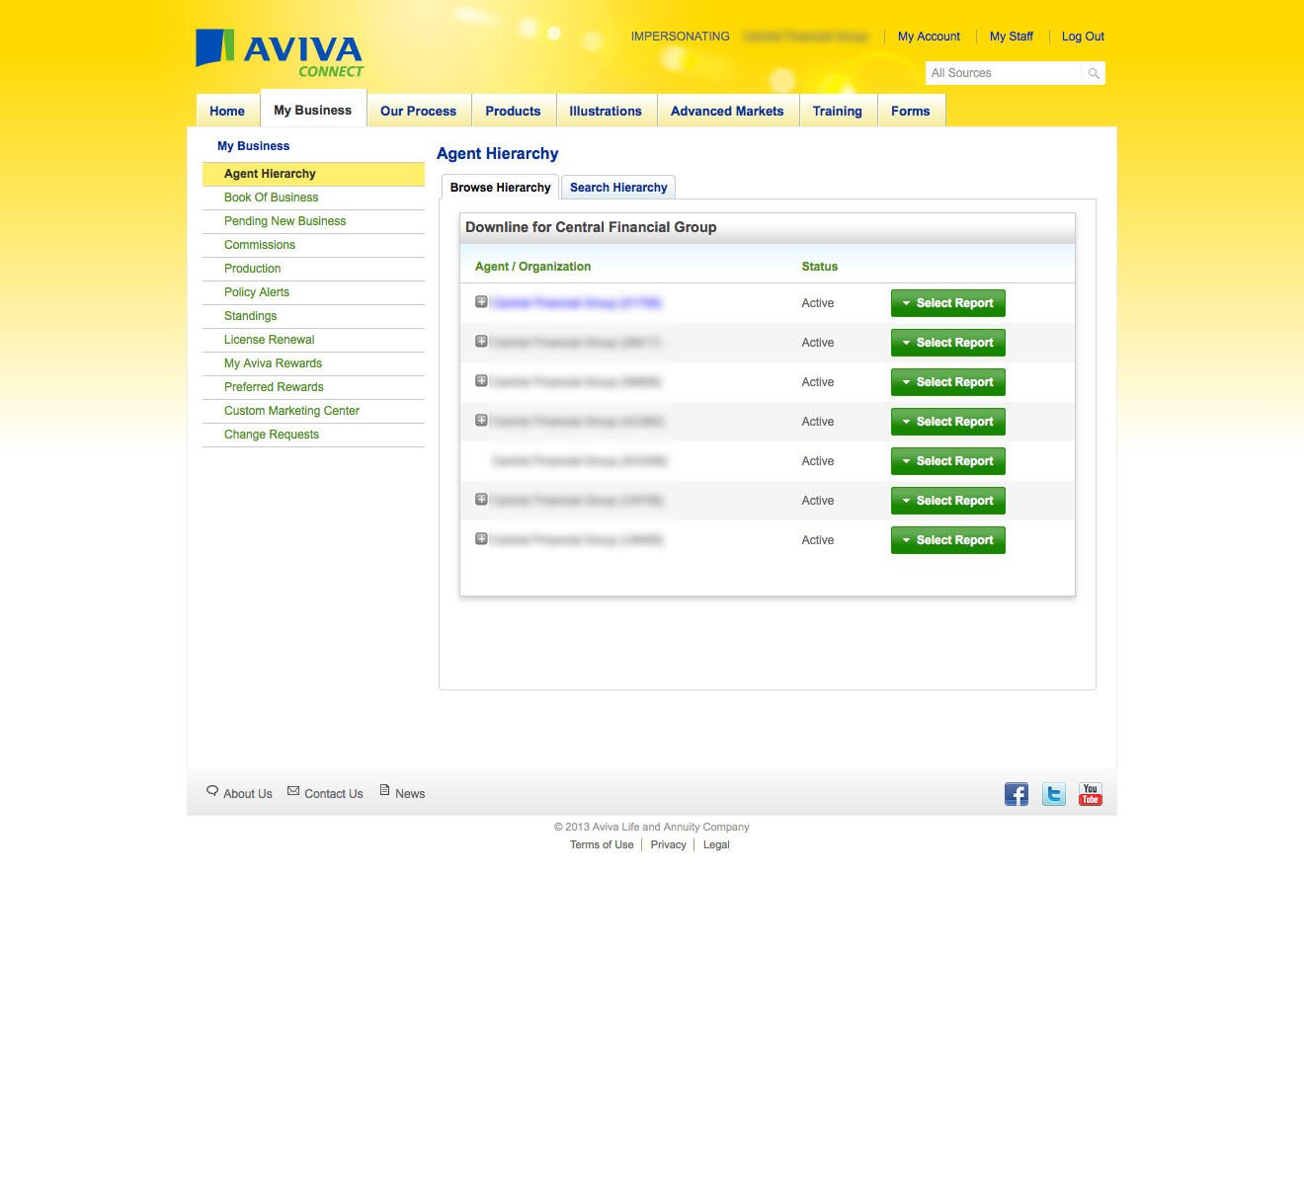
Task: Open Change Requests in the sidebar
Action: coord(313,435)
